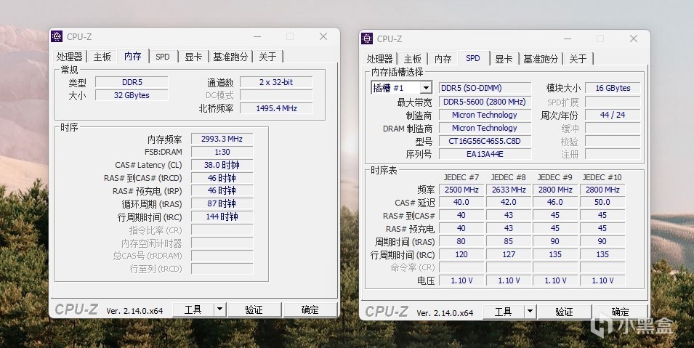694x348 pixels.
Task: Click the 85 tRAS cell under JEDEC #8
Action: coord(509,241)
